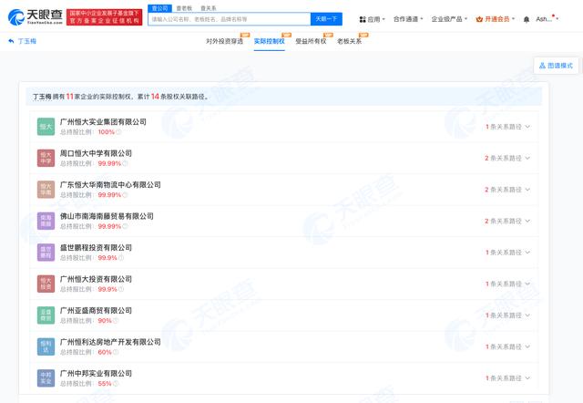Focus the company name search field
583x403 pixels.
point(229,19)
